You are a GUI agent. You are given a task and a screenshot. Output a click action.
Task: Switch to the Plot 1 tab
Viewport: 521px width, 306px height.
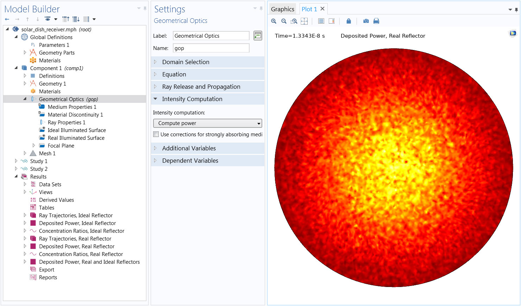tap(309, 9)
